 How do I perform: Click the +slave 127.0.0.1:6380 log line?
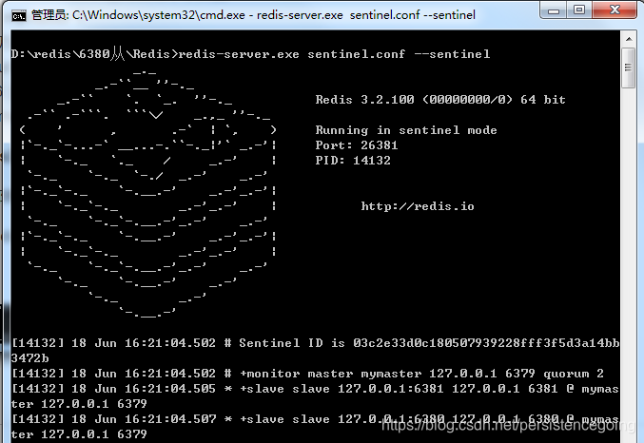pyautogui.click(x=315, y=427)
